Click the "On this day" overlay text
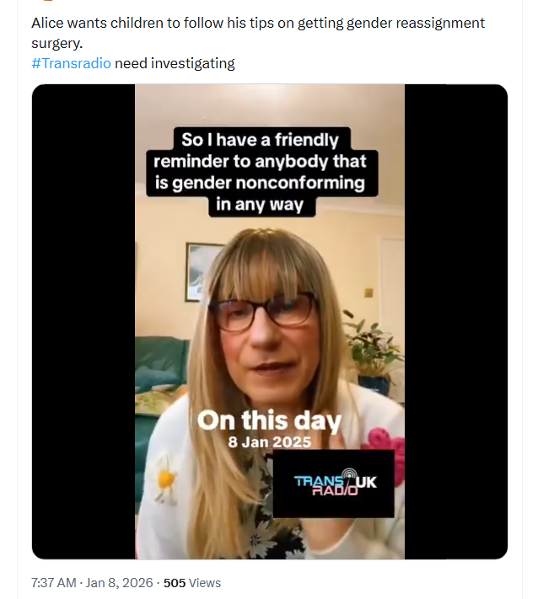Image resolution: width=538 pixels, height=599 pixels. [268, 420]
